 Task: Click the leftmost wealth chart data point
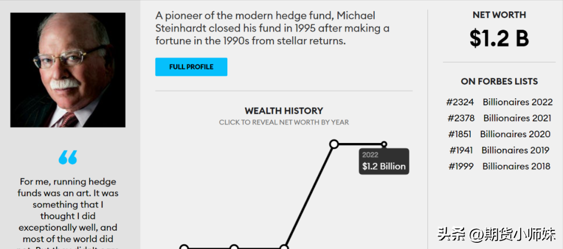pos(184,247)
